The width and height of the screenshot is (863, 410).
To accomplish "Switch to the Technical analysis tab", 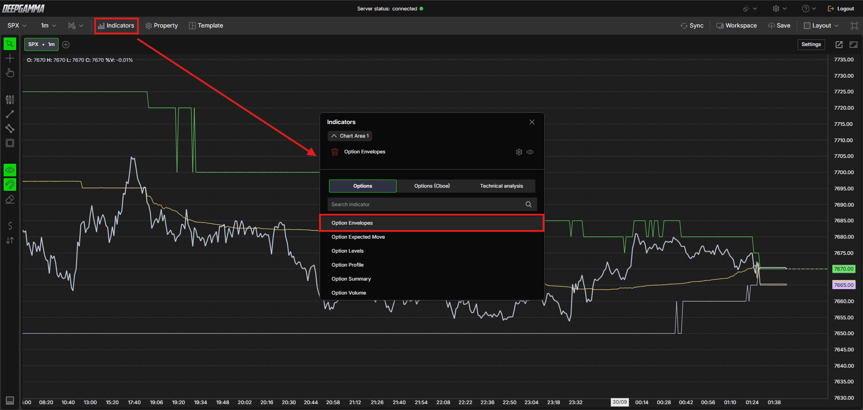I will coord(501,186).
